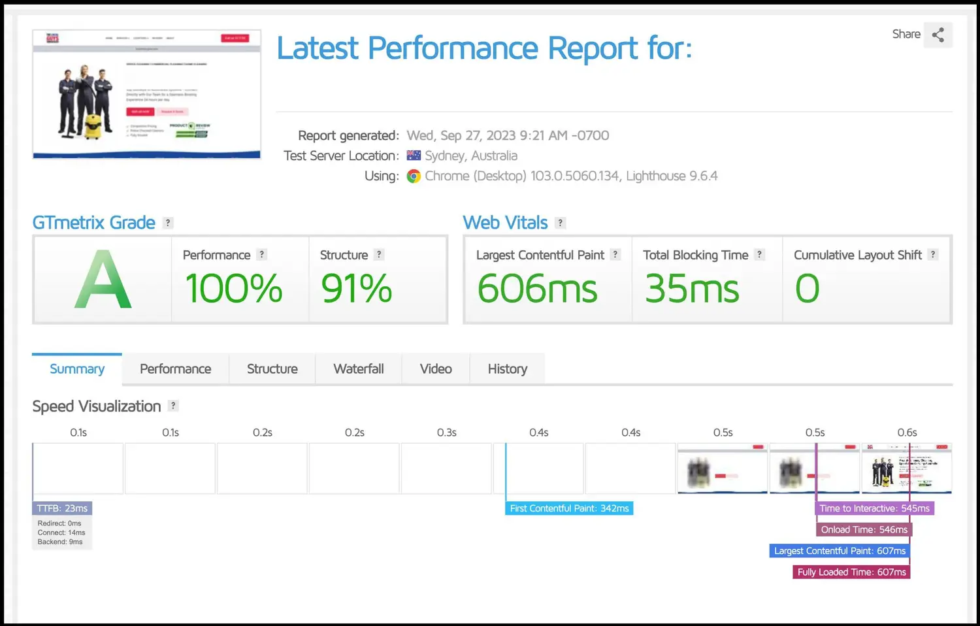
Task: Open the Total Blocking Time help icon
Action: (759, 255)
